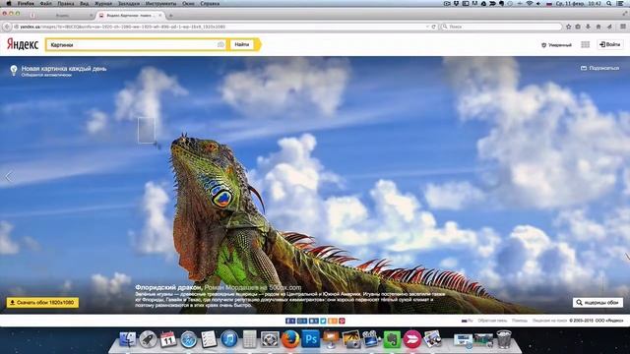The image size is (630, 354).
Task: Click the ящерицы обои search button
Action: (598, 303)
